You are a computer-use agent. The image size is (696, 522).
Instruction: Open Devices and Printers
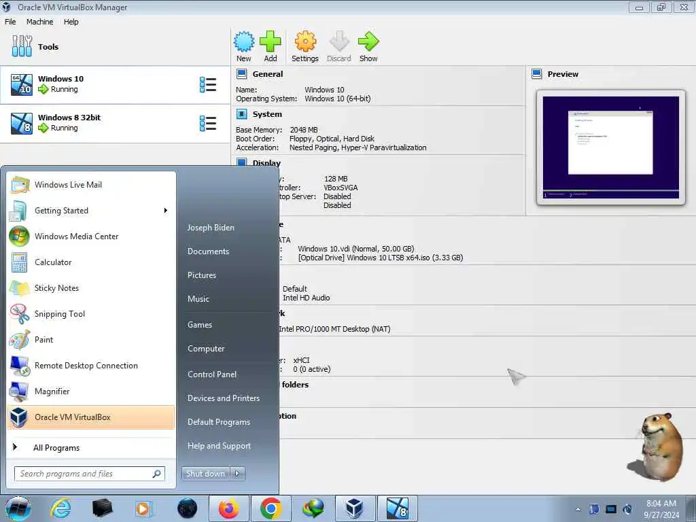[x=223, y=398]
